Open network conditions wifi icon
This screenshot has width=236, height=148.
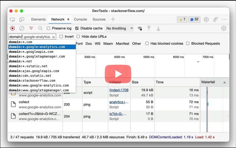click(x=140, y=28)
